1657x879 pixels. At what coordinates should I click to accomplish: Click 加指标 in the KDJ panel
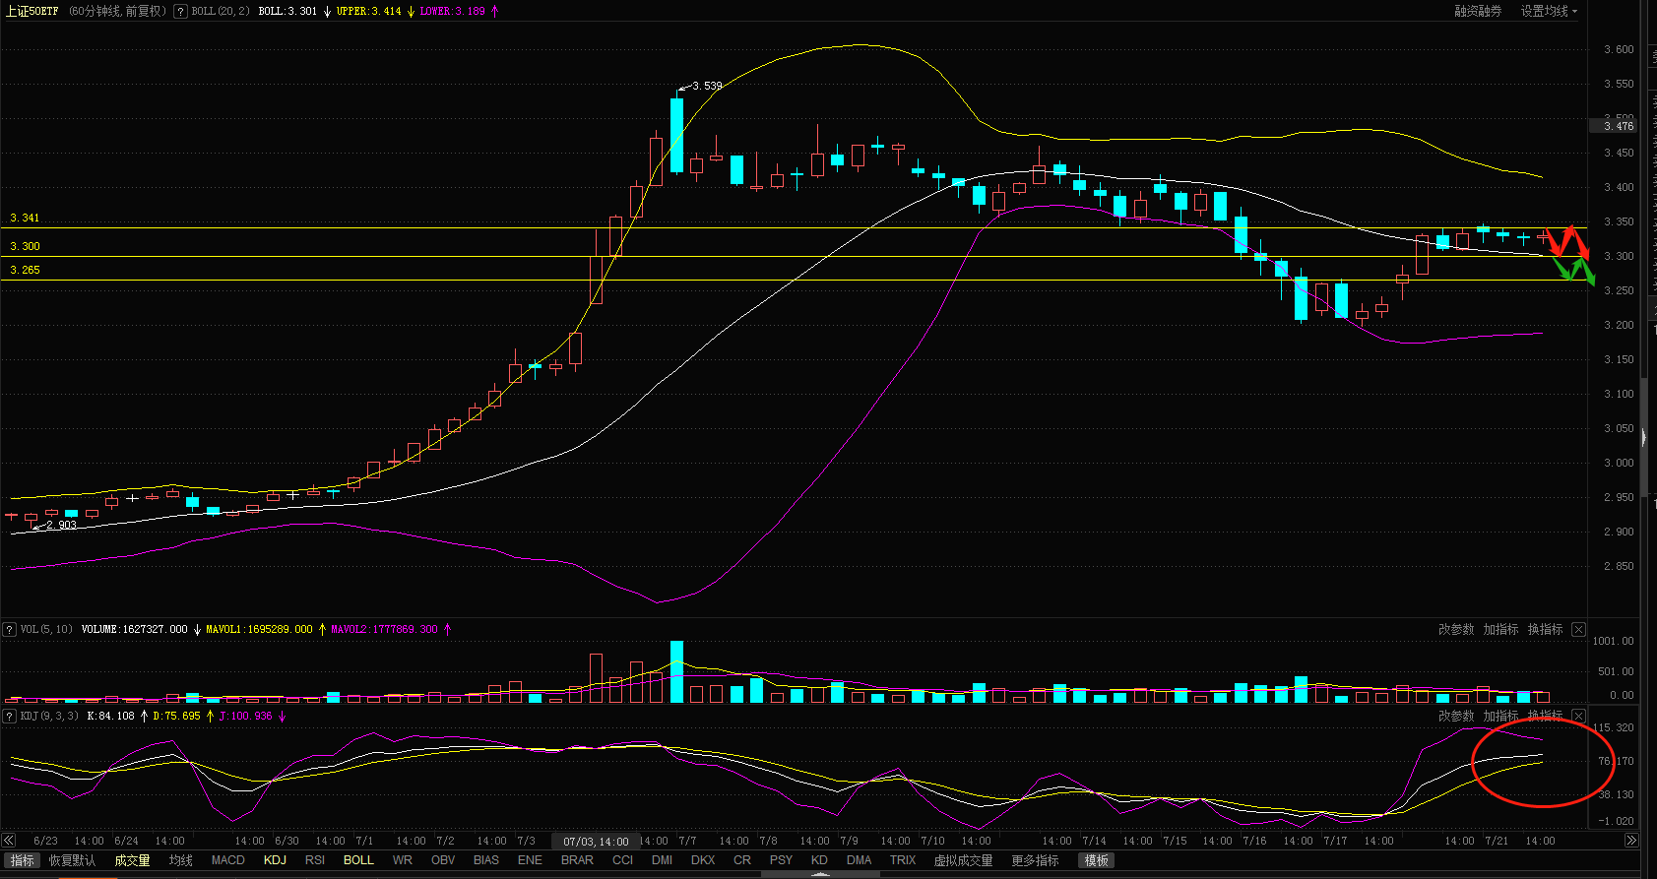(1500, 717)
